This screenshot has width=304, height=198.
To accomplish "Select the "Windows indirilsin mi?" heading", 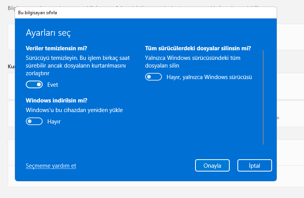I will pos(56,100).
